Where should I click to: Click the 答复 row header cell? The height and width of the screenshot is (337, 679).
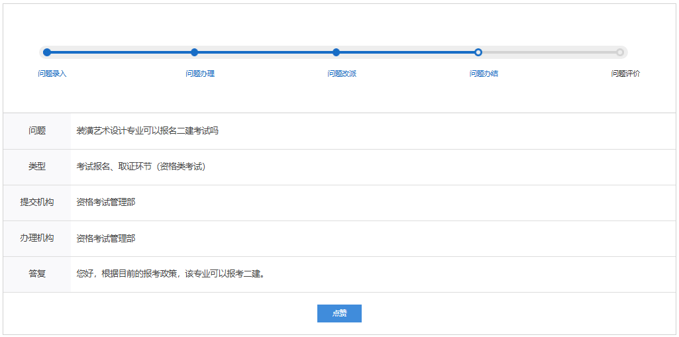(37, 274)
